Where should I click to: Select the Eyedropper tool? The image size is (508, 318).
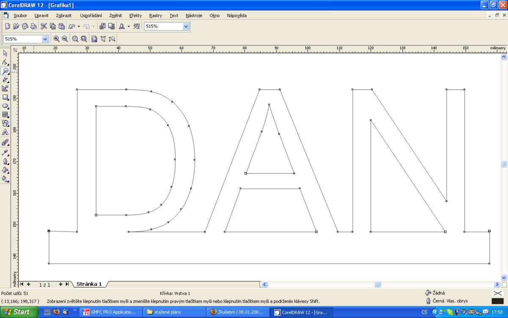(x=6, y=152)
